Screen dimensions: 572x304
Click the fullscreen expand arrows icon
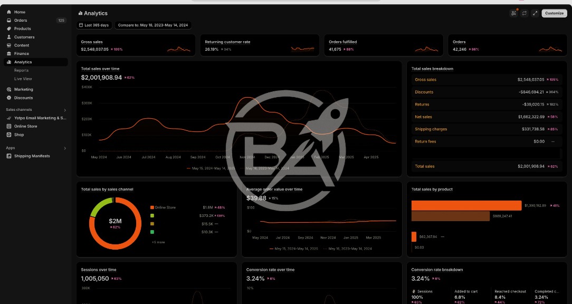point(535,13)
